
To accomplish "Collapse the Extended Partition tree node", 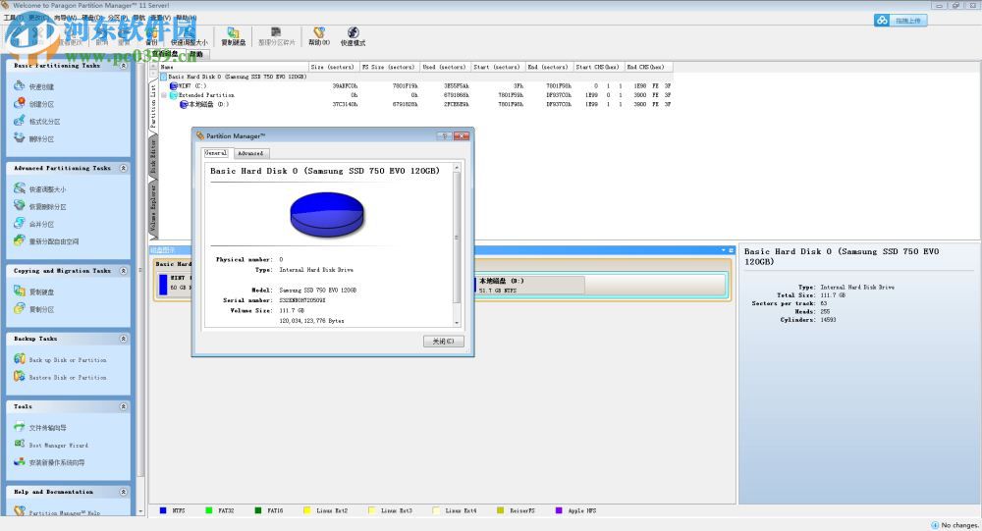I will coord(164,95).
